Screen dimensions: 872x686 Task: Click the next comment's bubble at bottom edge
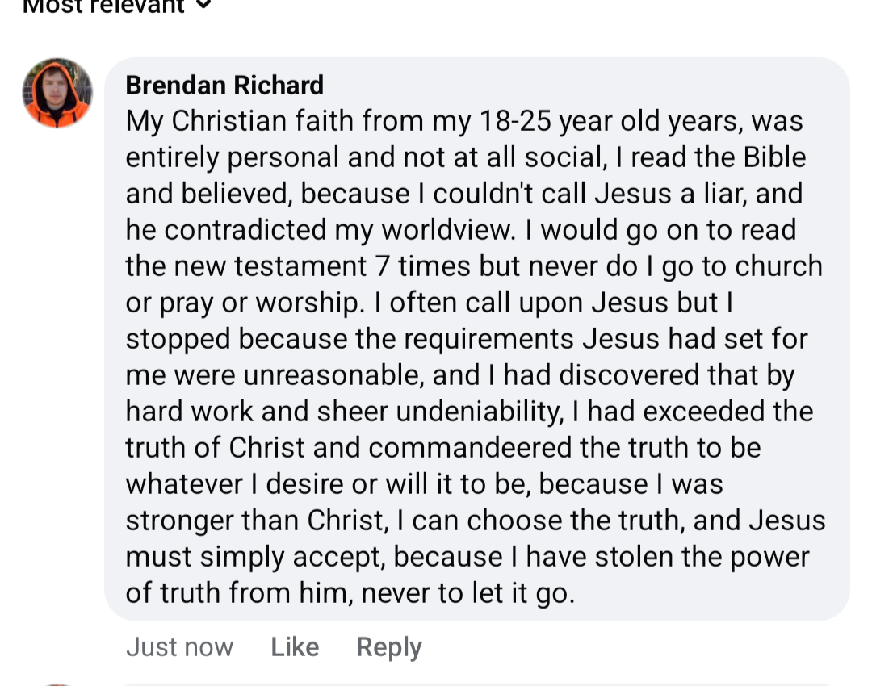[476, 684]
